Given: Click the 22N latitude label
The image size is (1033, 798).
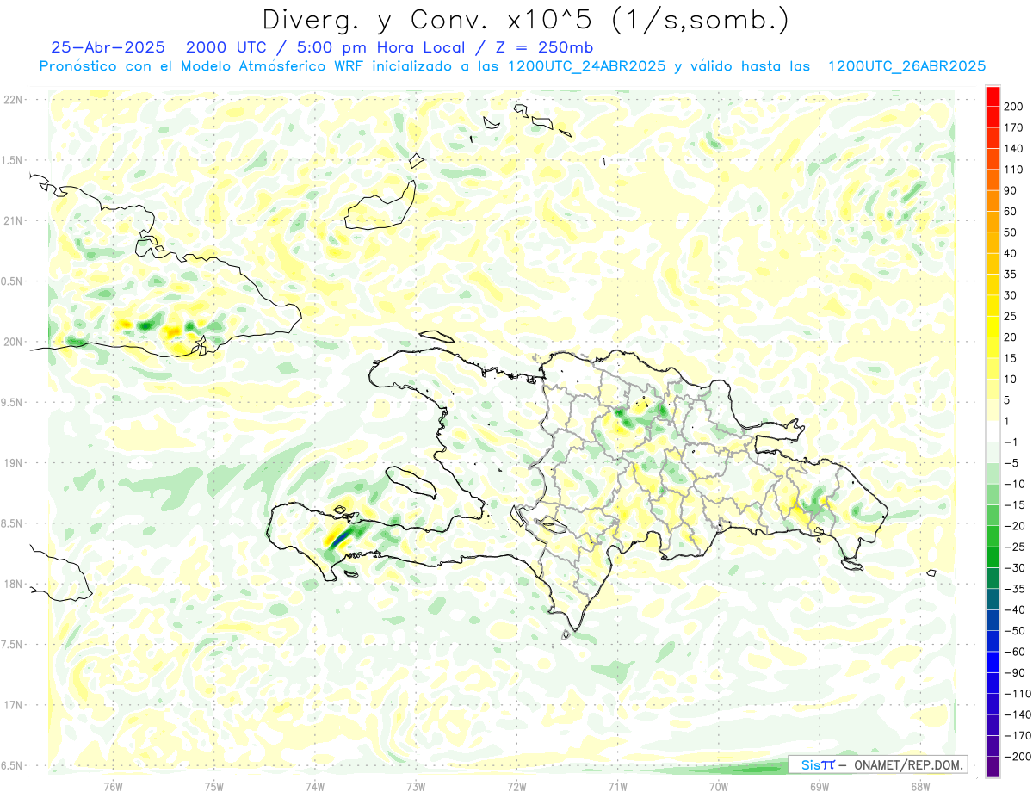Looking at the screenshot, I should click(12, 99).
